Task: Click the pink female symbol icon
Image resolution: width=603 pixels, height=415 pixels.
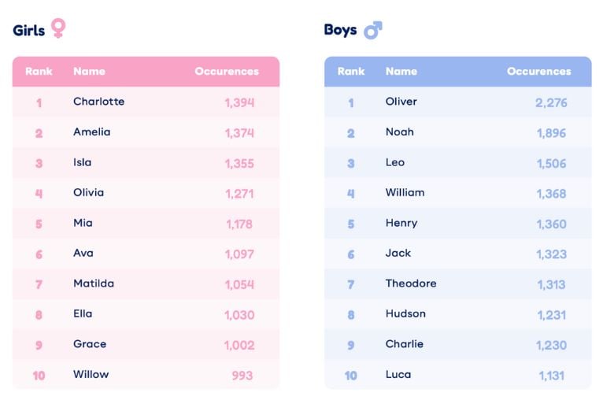Action: 58,29
